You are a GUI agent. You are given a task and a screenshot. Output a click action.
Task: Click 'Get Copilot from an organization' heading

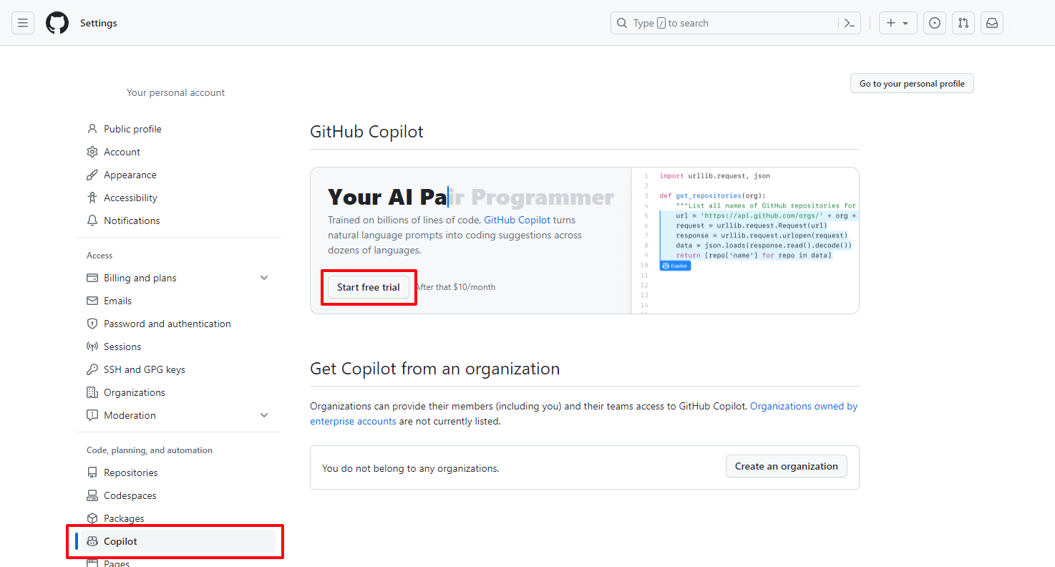tap(435, 369)
